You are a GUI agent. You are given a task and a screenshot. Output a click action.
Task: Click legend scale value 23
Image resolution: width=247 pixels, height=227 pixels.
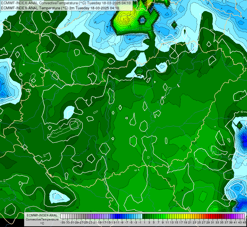coord(195,222)
